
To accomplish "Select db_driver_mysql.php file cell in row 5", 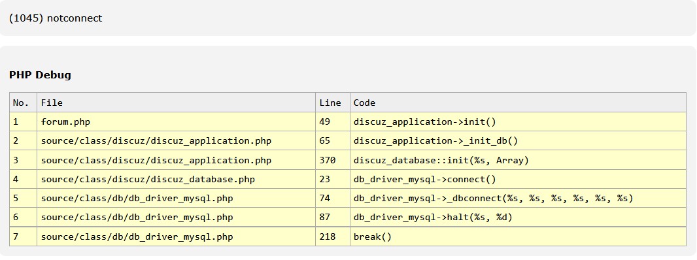I will click(x=176, y=198).
